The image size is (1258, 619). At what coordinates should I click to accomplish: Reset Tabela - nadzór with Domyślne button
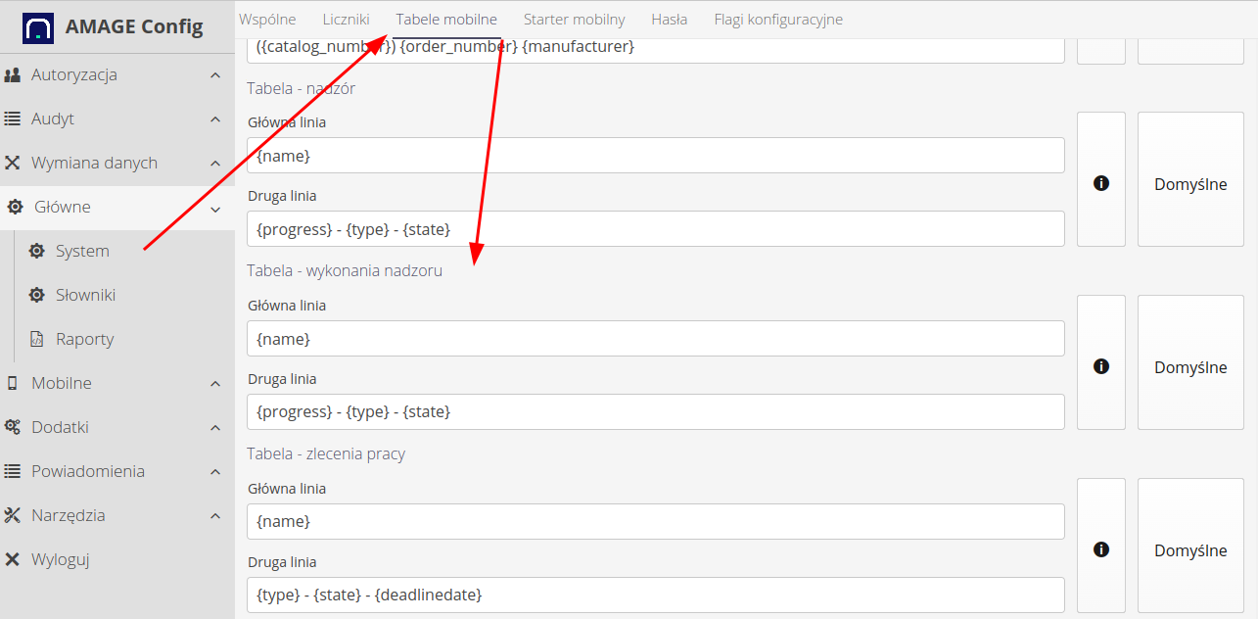[1189, 184]
